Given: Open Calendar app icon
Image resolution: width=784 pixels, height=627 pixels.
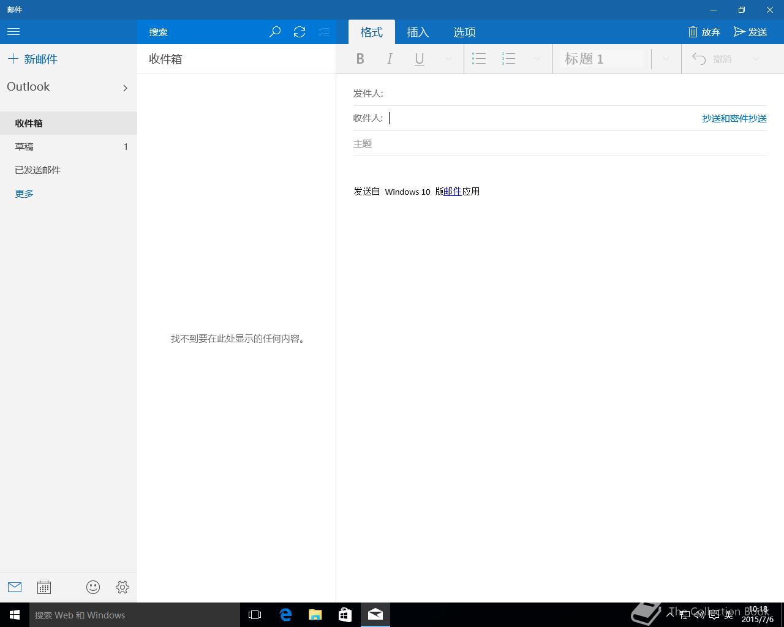Looking at the screenshot, I should pos(44,587).
